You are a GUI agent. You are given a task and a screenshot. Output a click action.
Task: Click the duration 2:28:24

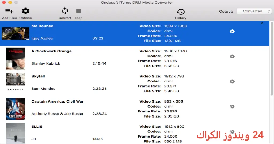coord(100,114)
